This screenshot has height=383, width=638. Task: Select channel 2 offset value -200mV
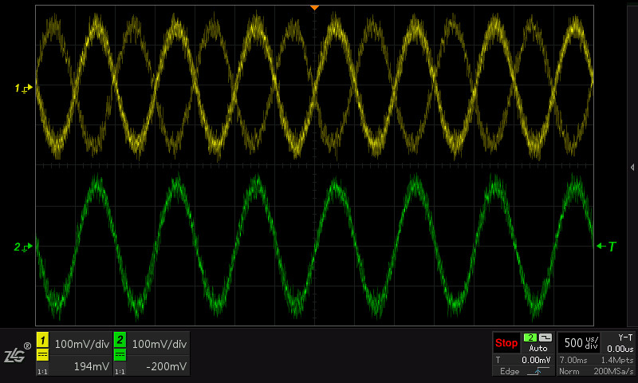pyautogui.click(x=166, y=366)
